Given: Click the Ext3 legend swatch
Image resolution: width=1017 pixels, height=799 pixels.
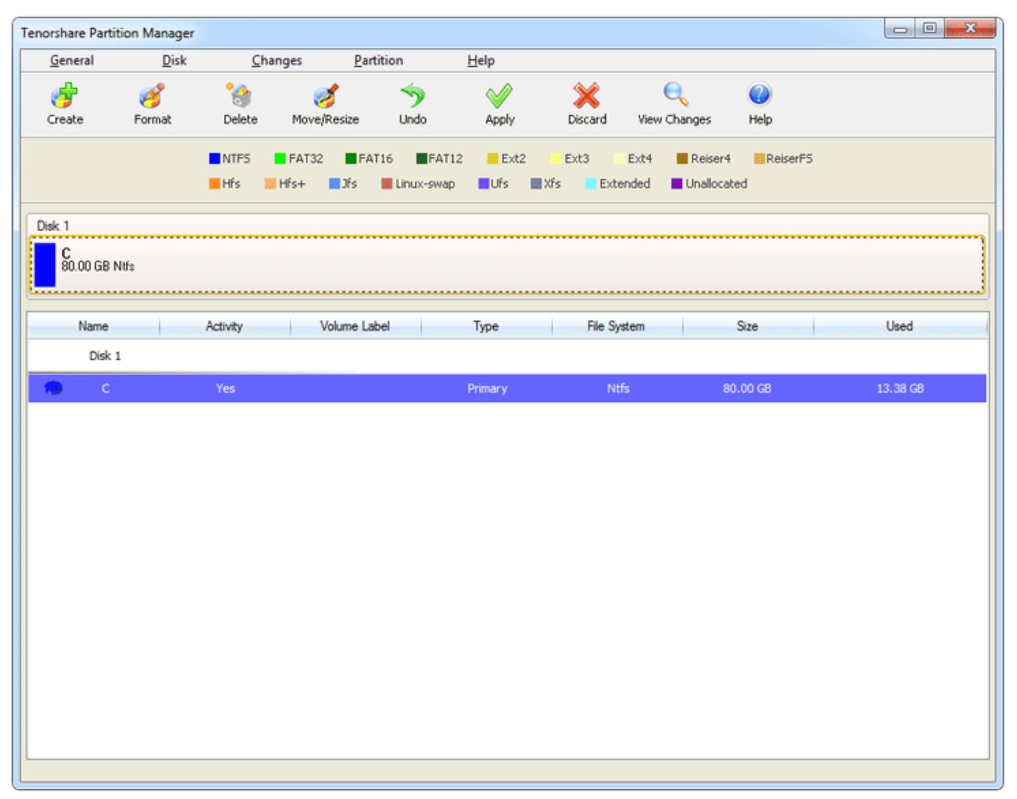Looking at the screenshot, I should tap(556, 158).
